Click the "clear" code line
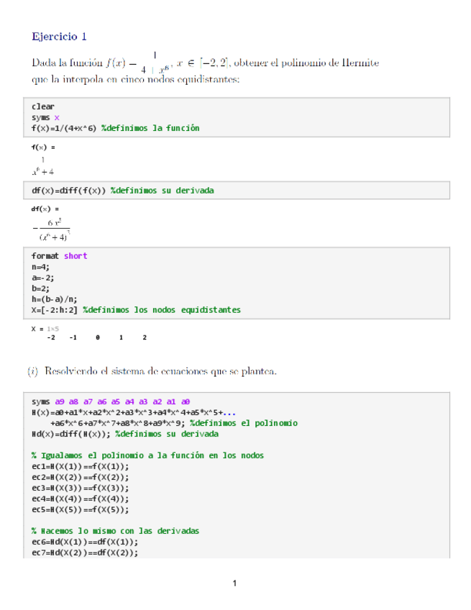The height and width of the screenshot is (610, 471). click(42, 106)
